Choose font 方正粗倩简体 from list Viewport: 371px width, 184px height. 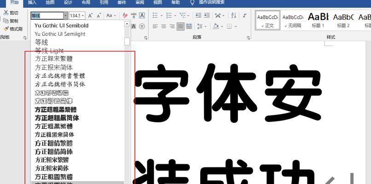tap(77, 151)
